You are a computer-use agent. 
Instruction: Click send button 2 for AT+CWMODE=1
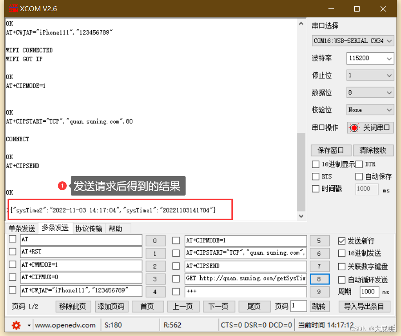pos(155,266)
